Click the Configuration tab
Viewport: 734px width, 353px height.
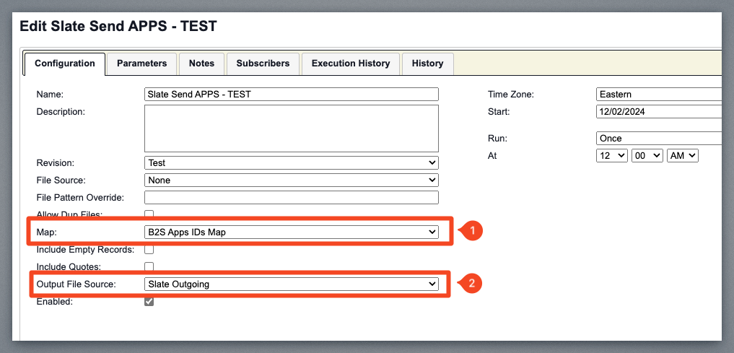(x=65, y=64)
